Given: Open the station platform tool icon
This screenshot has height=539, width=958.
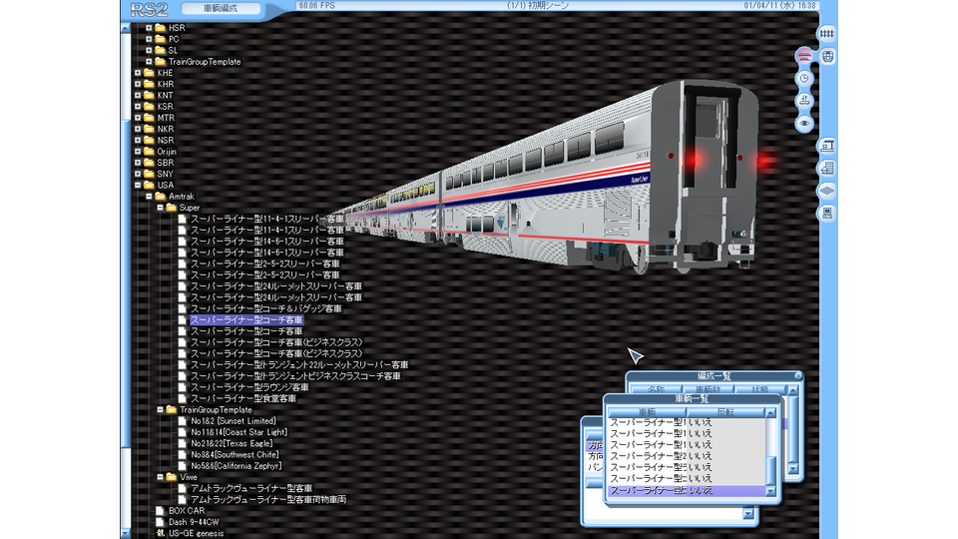Looking at the screenshot, I should pos(826,146).
